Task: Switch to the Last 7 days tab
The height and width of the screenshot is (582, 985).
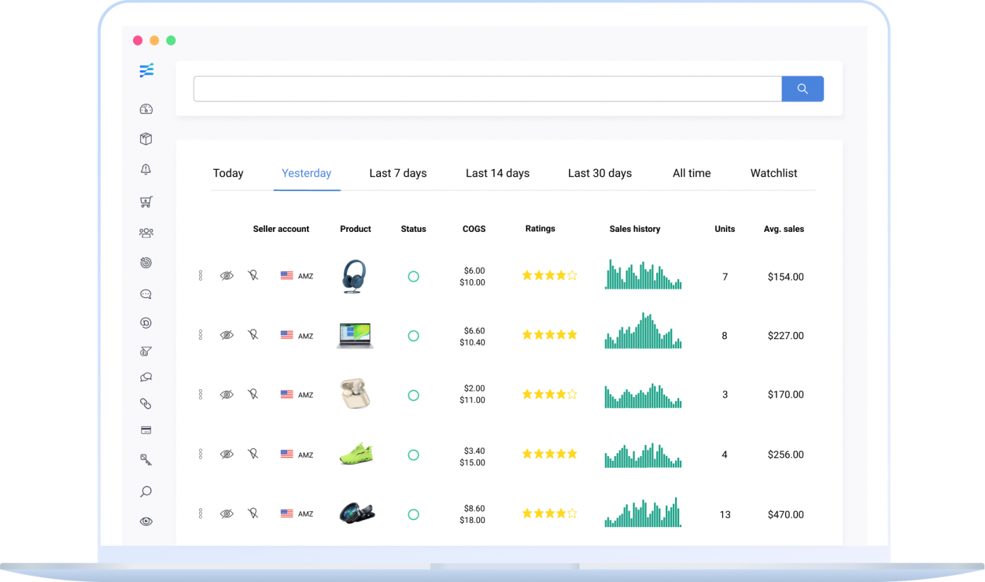Action: pos(398,173)
